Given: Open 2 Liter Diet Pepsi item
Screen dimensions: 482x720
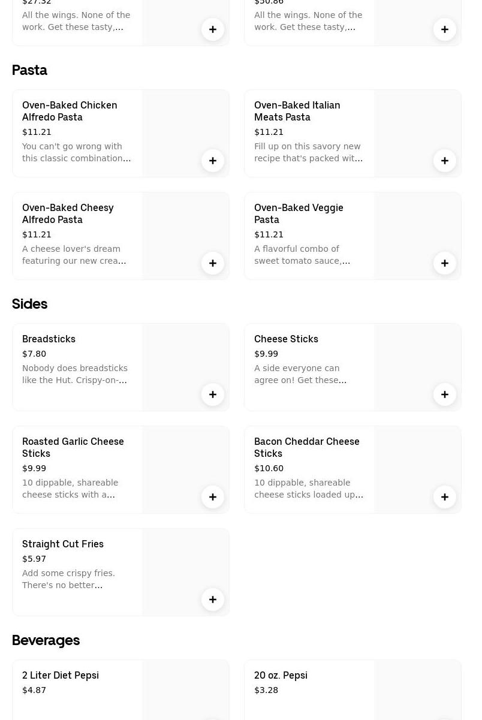Looking at the screenshot, I should (x=61, y=675).
